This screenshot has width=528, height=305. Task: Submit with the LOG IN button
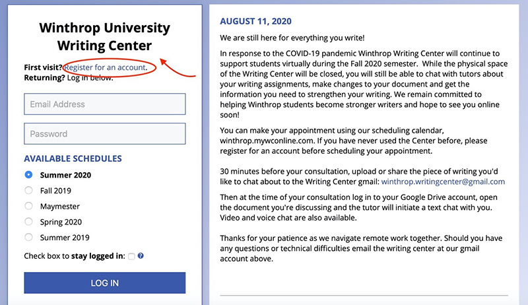[x=105, y=283]
